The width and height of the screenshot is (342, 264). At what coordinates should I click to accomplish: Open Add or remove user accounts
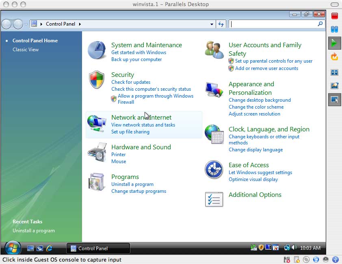266,68
